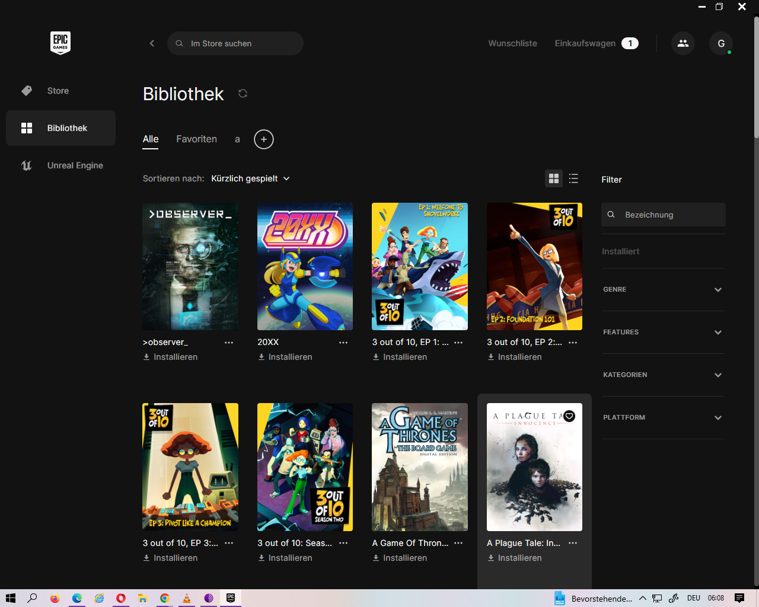Screen dimensions: 759x607
Task: Open Opera browser from the taskbar
Action: click(x=120, y=598)
